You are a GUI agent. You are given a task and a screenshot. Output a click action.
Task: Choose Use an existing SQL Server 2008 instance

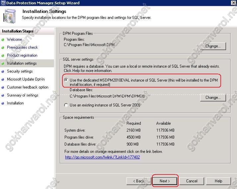pos(66,105)
